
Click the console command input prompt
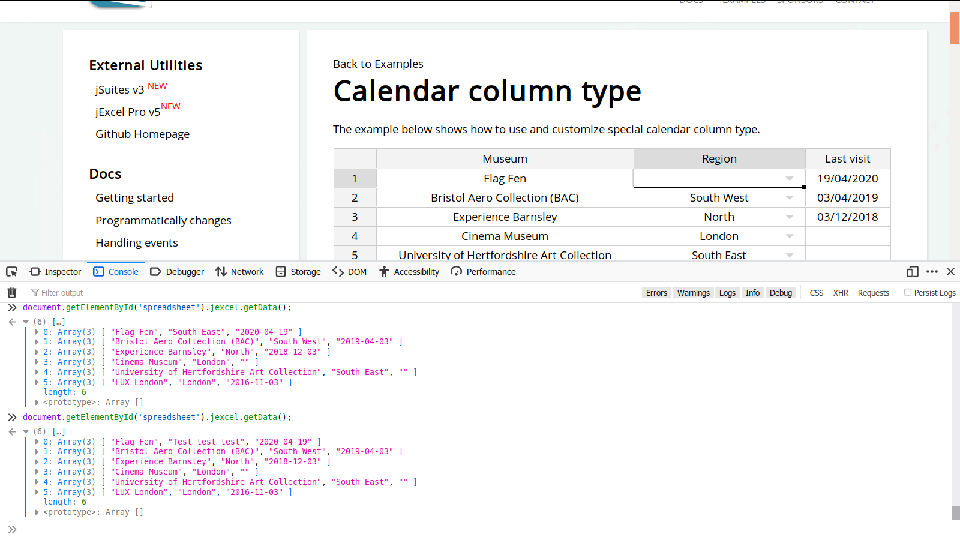pos(480,530)
